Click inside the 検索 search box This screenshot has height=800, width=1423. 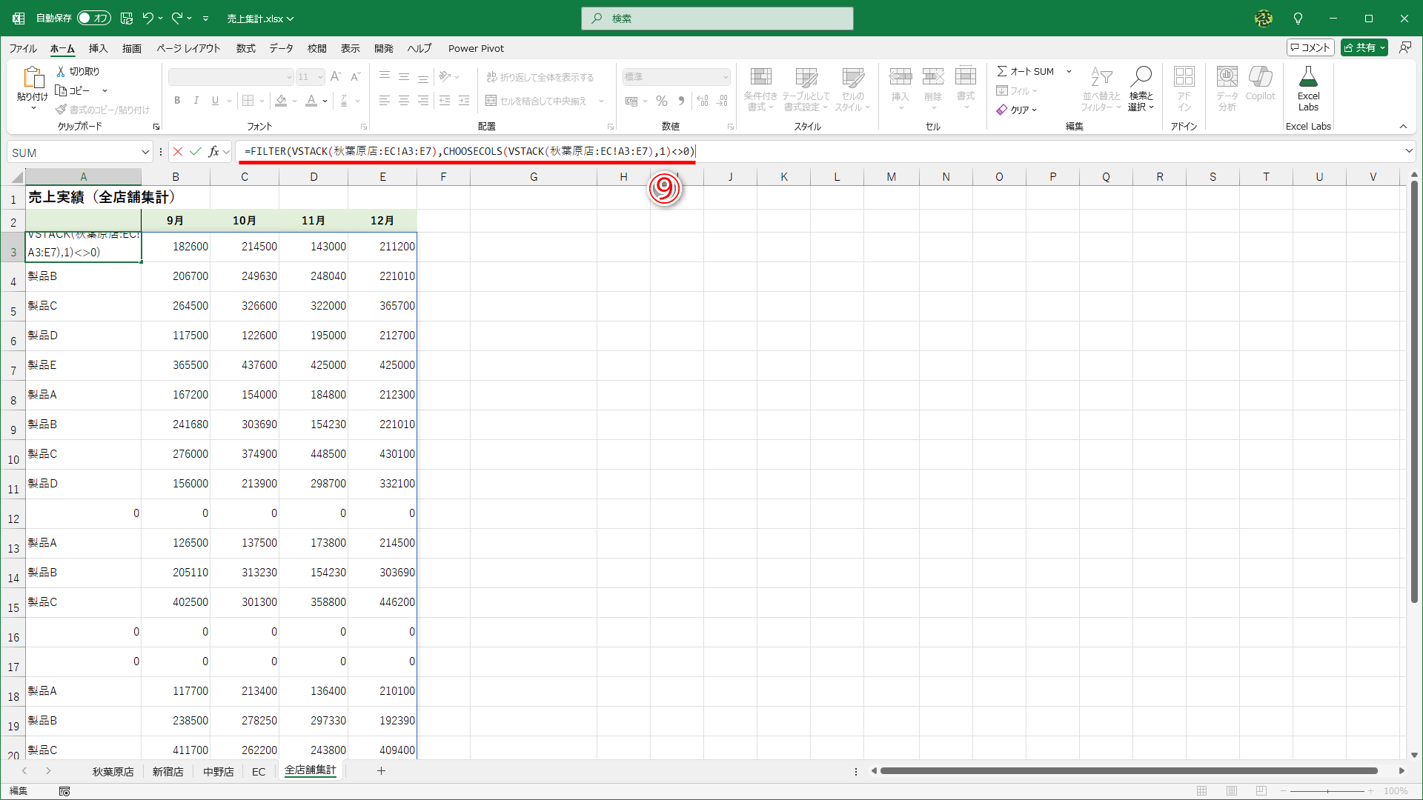(x=717, y=18)
